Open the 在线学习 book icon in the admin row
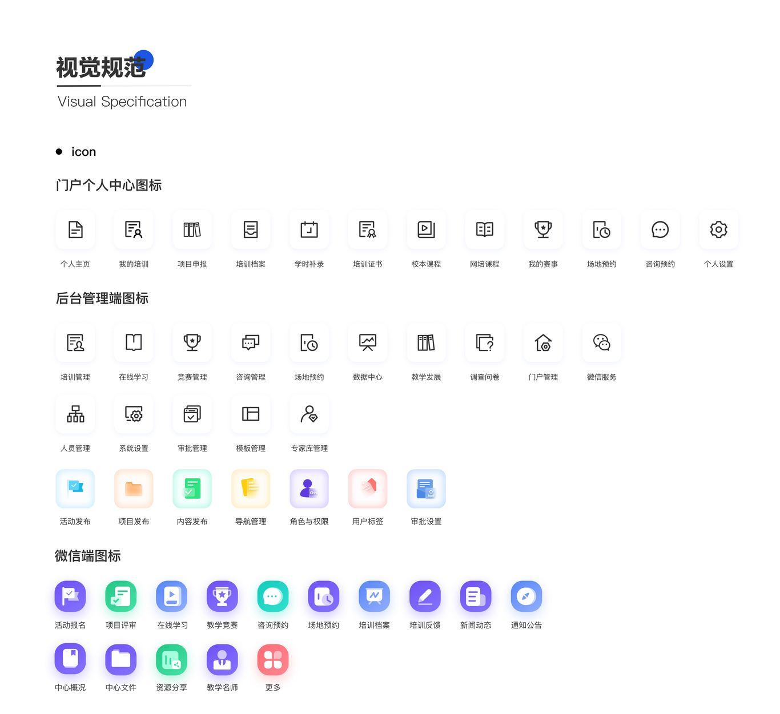This screenshot has height=714, width=780. (134, 342)
